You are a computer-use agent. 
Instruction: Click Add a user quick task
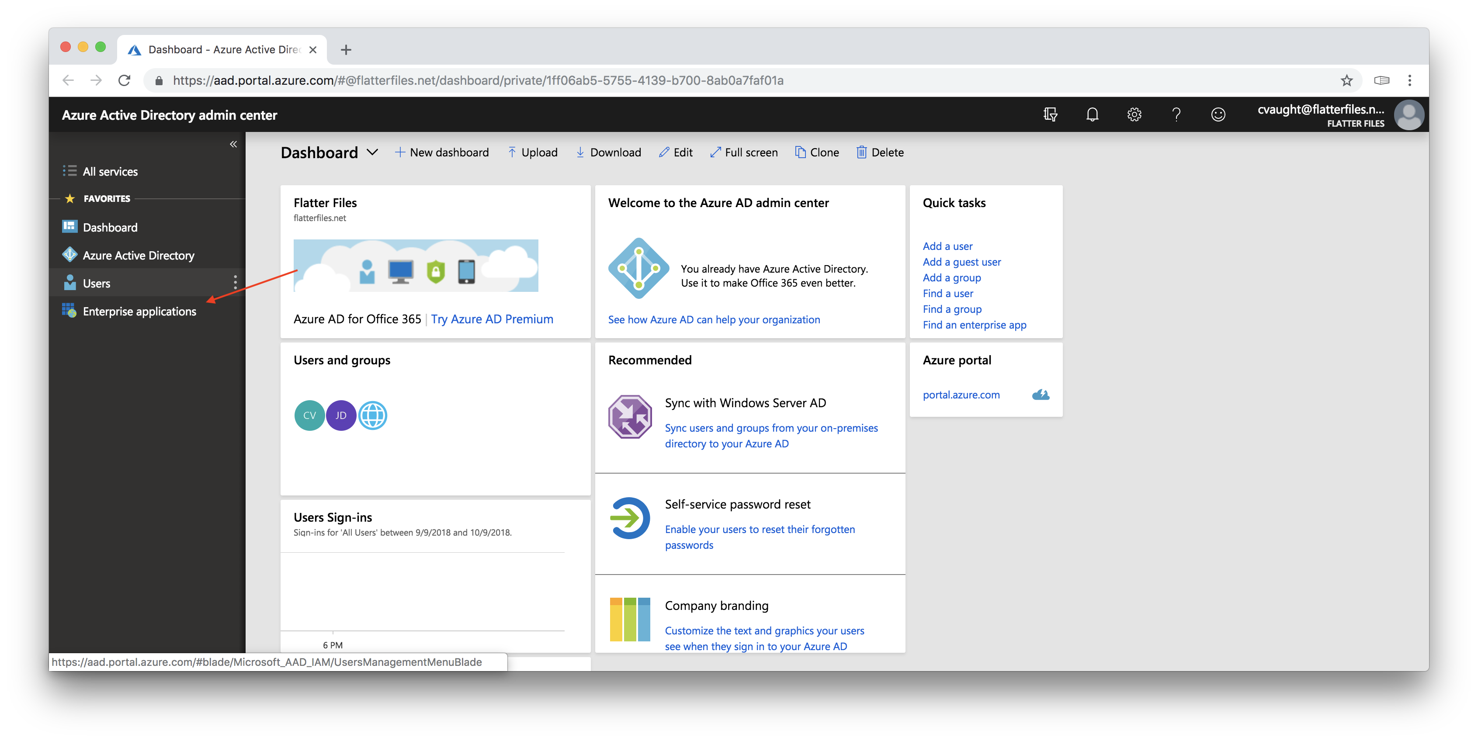pos(947,246)
